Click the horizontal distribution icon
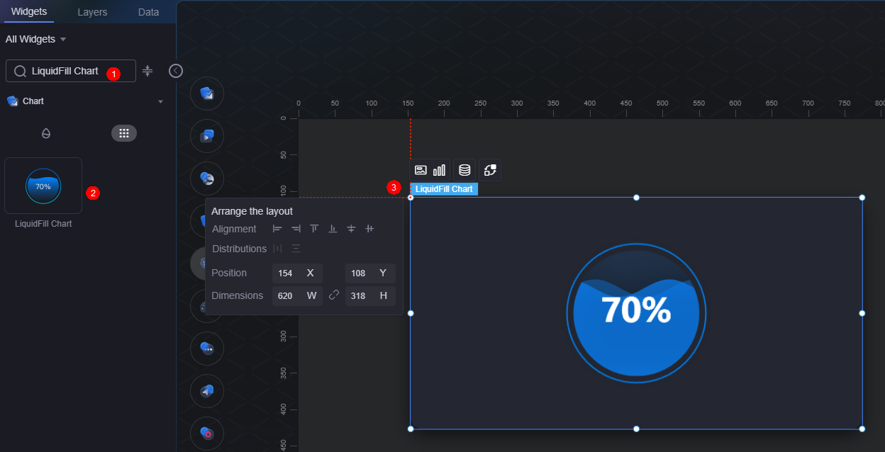Screen dimensions: 885x452 [277, 249]
